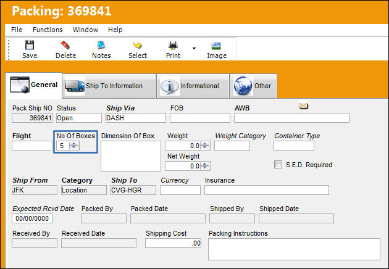Click the Delete eraser icon
389x269 pixels.
pos(65,45)
